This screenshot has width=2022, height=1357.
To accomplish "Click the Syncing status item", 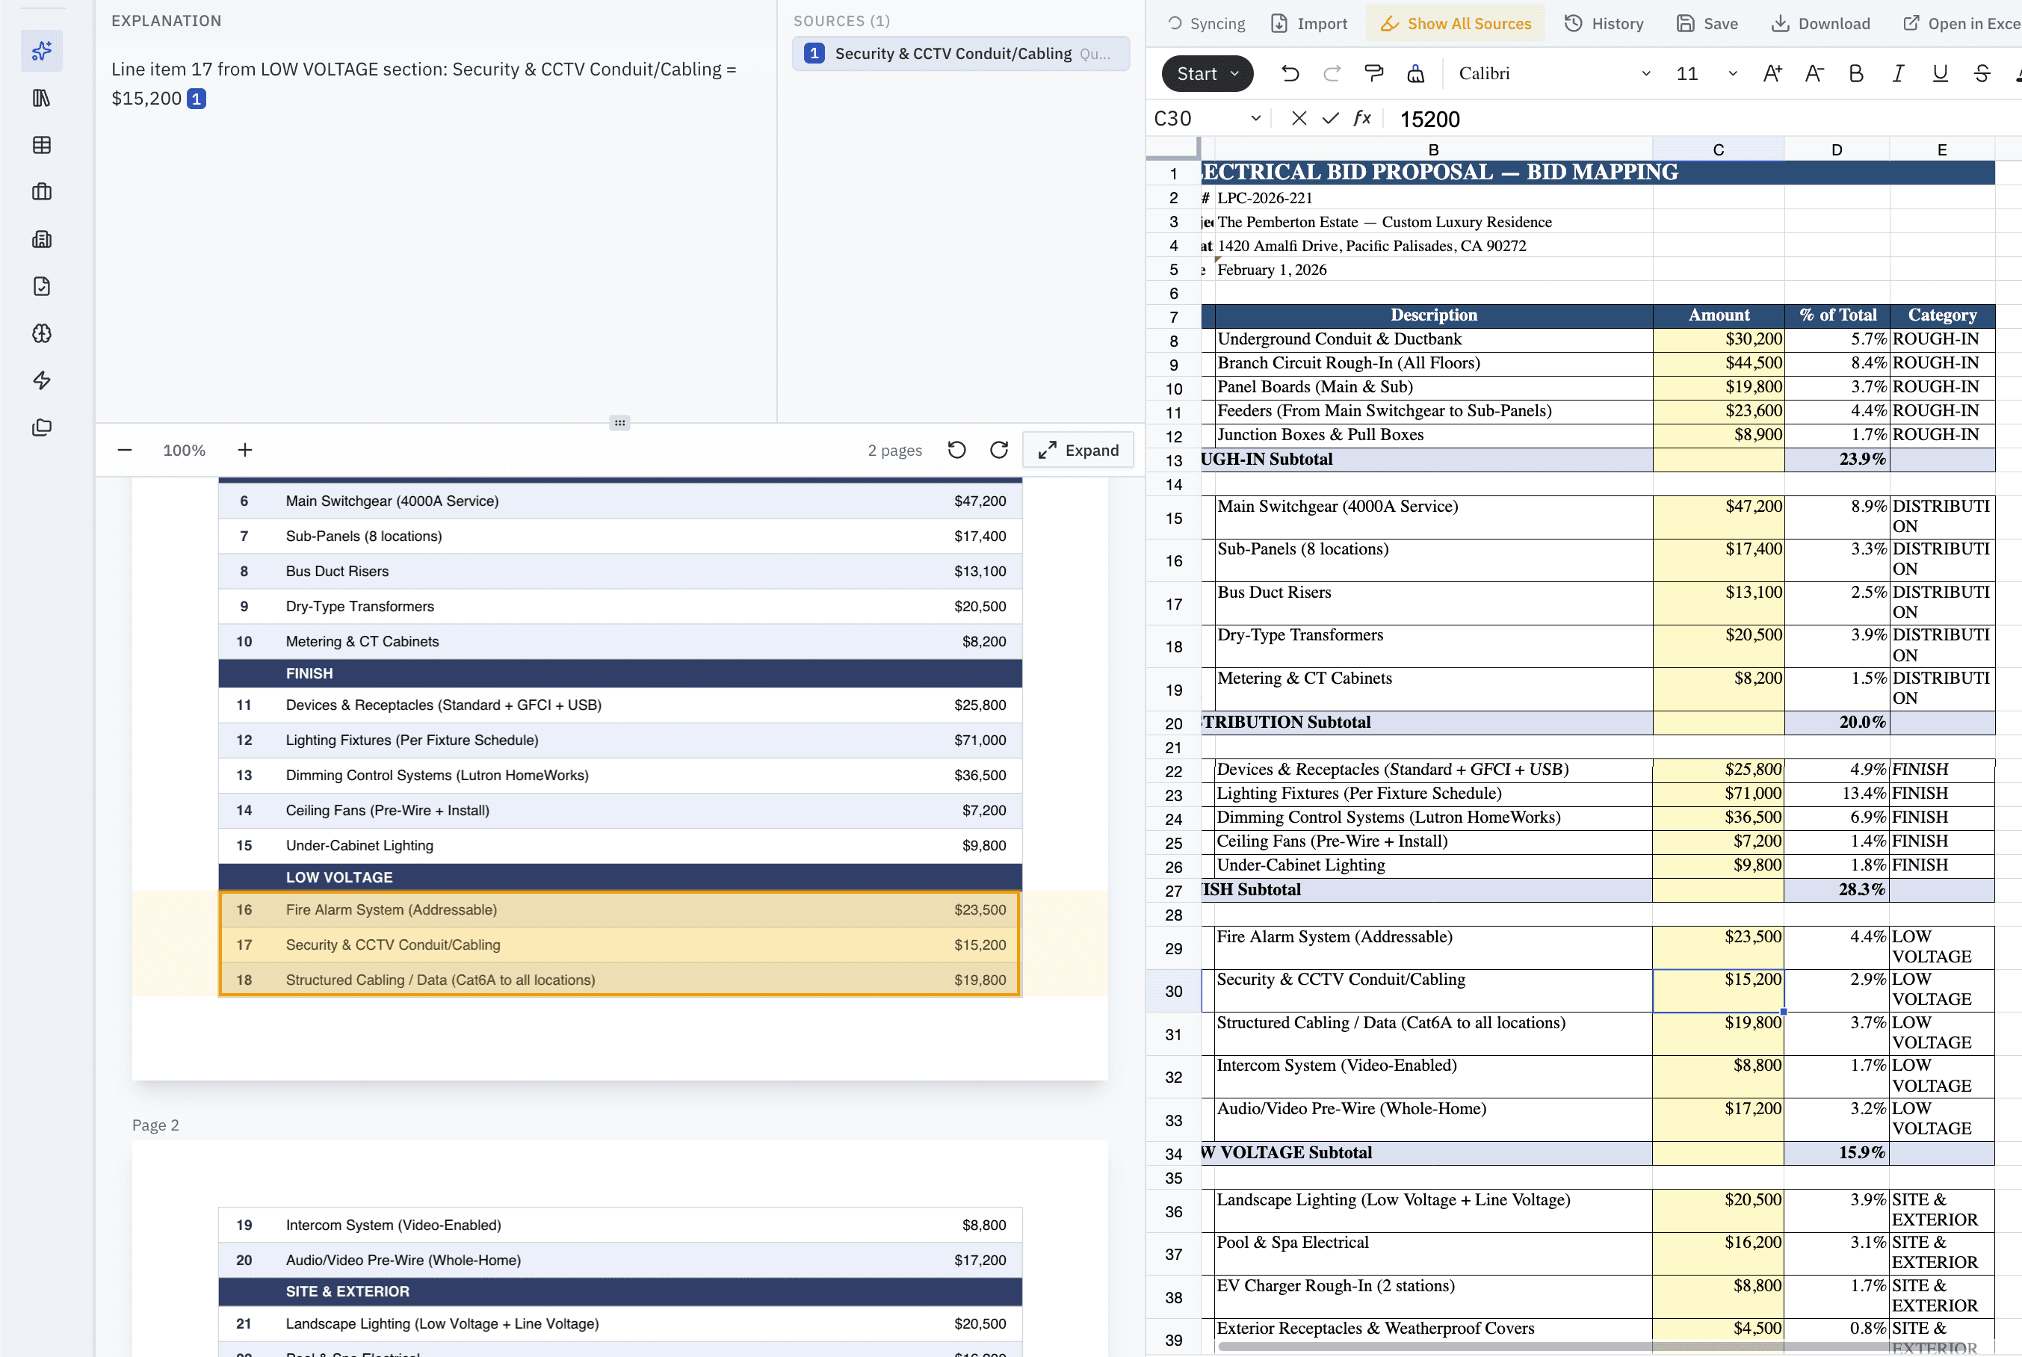I will click(x=1206, y=23).
